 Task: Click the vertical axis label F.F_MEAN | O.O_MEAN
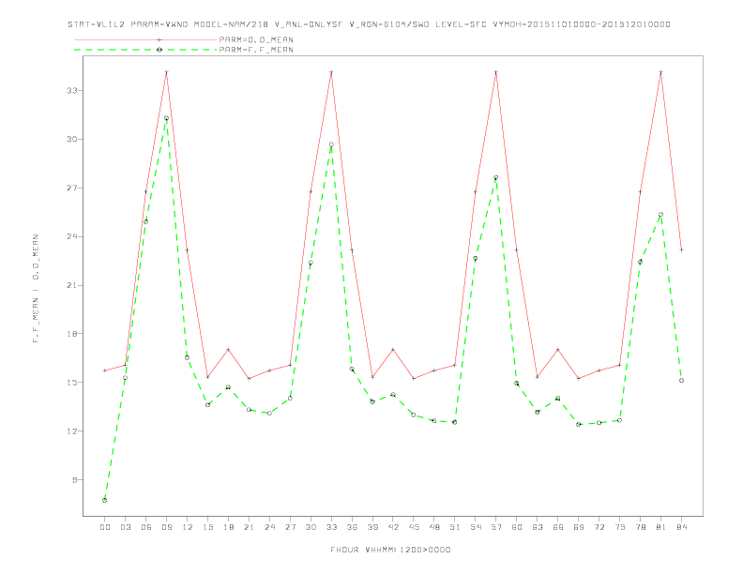click(36, 289)
